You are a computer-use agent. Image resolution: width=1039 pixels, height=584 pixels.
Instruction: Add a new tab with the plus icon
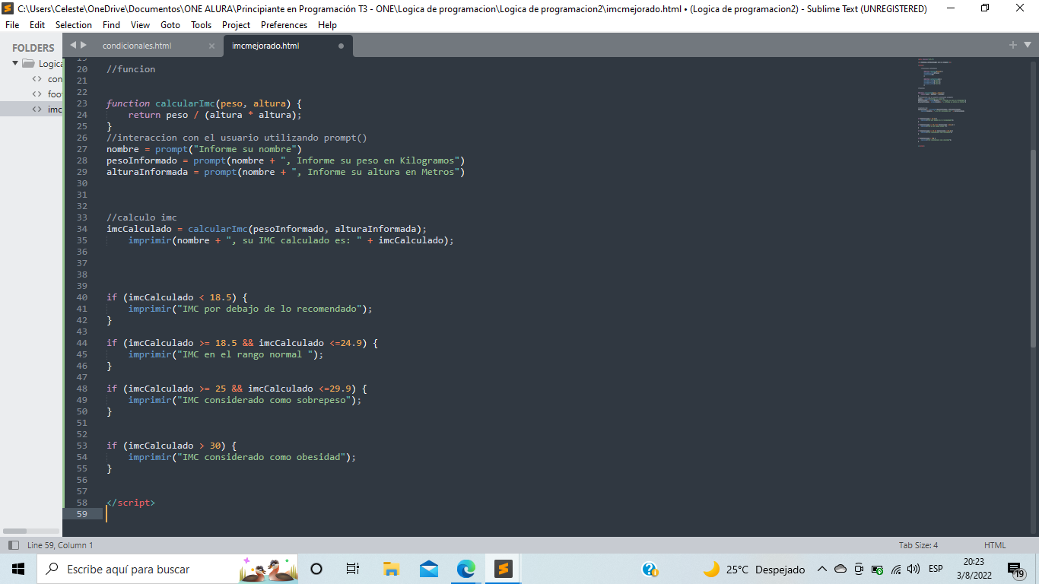point(1013,45)
